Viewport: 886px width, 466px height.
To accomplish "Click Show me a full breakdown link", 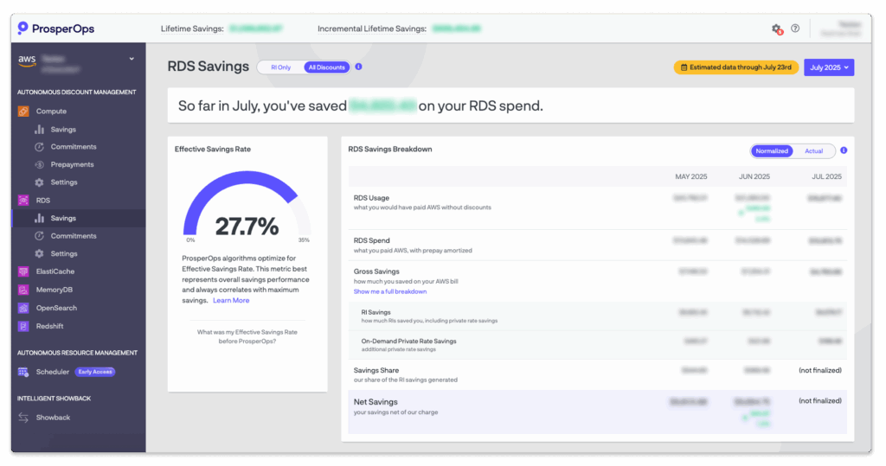I will coord(389,292).
